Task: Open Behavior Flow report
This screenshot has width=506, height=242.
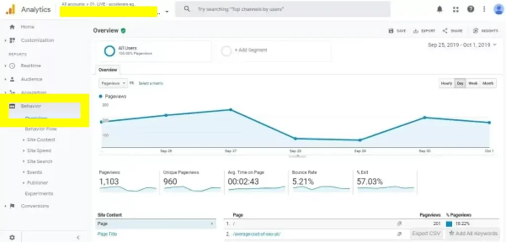Action: [41, 129]
